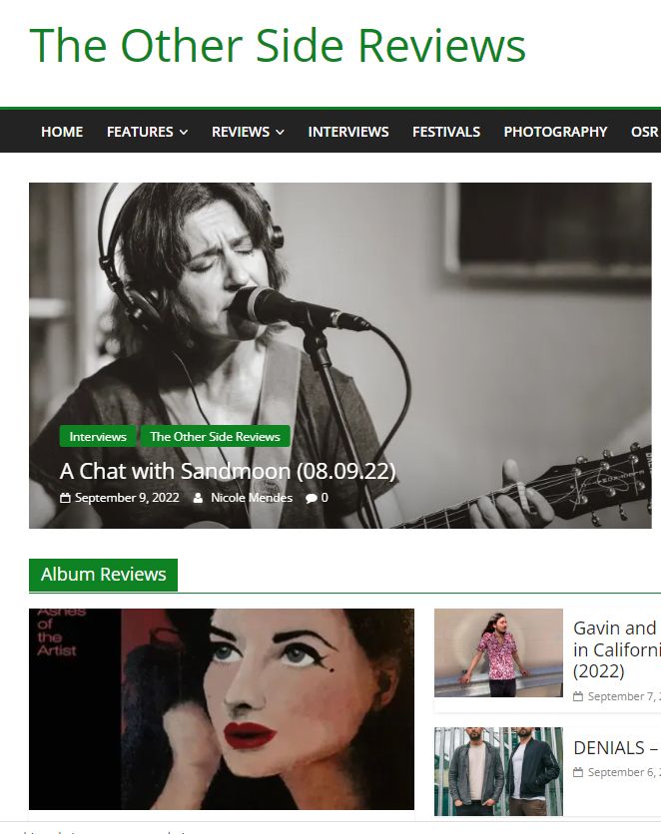Viewport: 661px width, 834px height.
Task: Open the Home menu item
Action: coord(62,132)
